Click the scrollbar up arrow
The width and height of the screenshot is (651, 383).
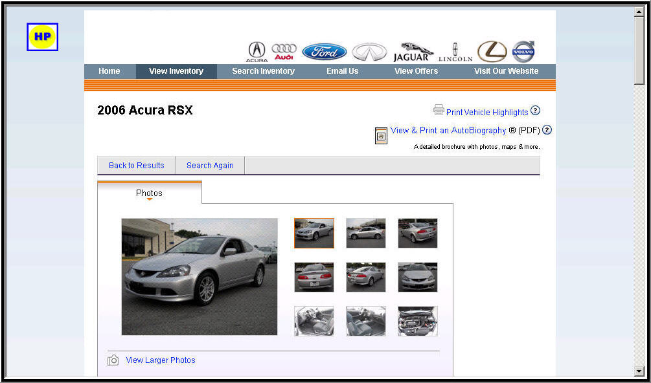pyautogui.click(x=639, y=12)
